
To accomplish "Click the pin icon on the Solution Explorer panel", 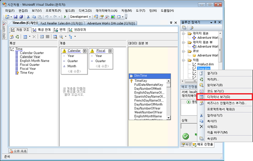I will 215,22.
